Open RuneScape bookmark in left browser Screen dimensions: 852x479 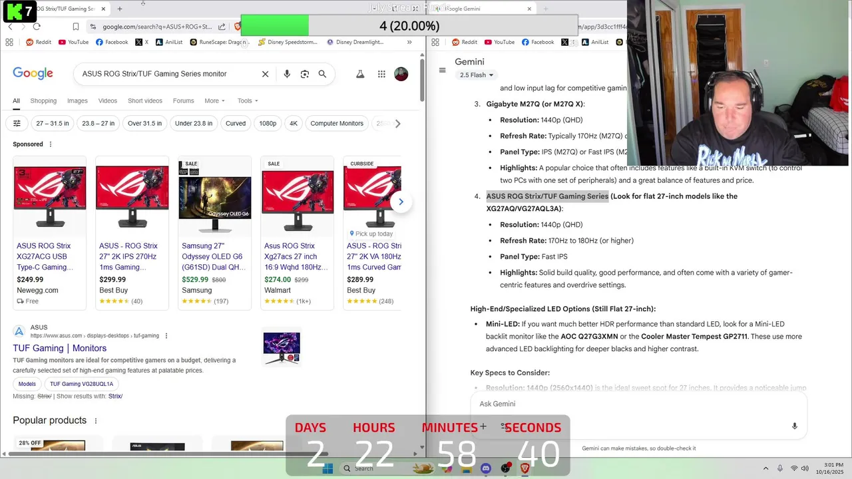(218, 42)
